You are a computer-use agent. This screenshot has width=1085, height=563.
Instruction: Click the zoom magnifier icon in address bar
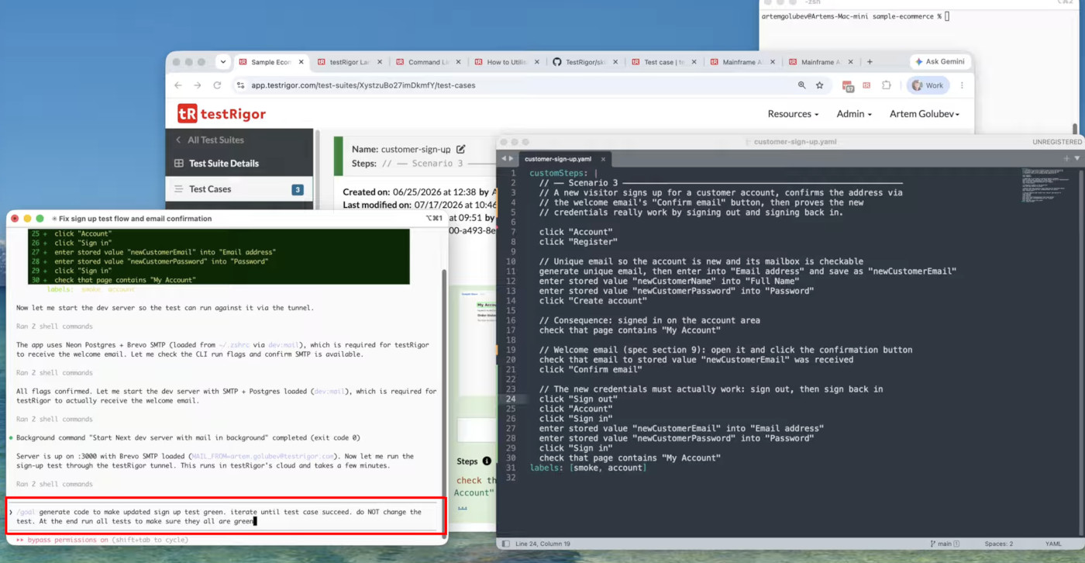(802, 85)
